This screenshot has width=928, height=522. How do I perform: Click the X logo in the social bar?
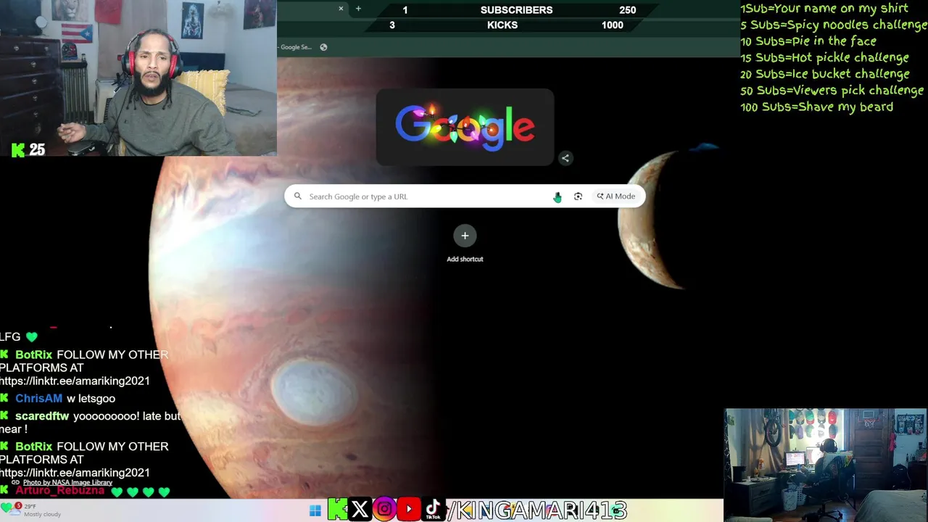click(360, 510)
